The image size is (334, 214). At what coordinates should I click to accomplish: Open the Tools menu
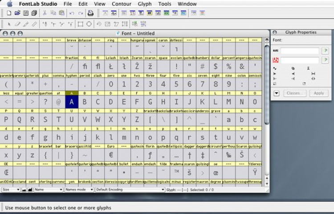coord(165,4)
